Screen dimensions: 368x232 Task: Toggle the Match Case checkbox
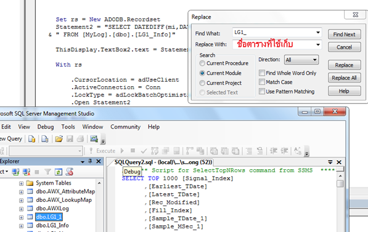262,82
